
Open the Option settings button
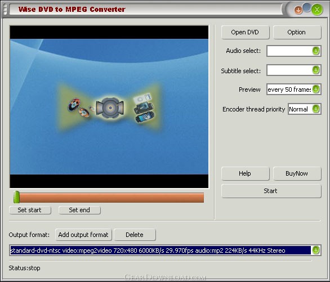tap(297, 32)
